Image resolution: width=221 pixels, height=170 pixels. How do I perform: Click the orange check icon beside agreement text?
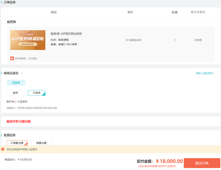[3, 149]
